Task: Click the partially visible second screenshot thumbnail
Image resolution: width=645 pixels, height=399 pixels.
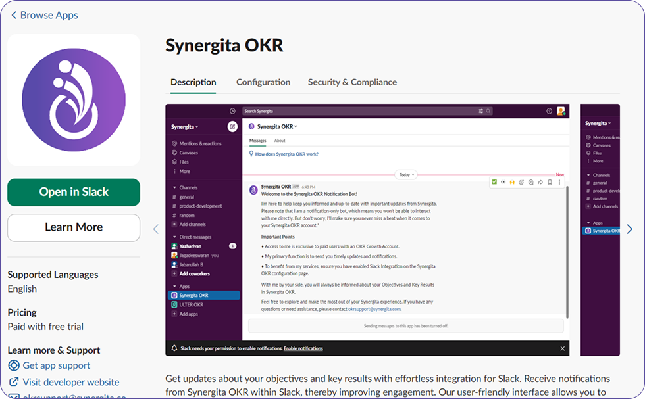Action: coord(600,229)
